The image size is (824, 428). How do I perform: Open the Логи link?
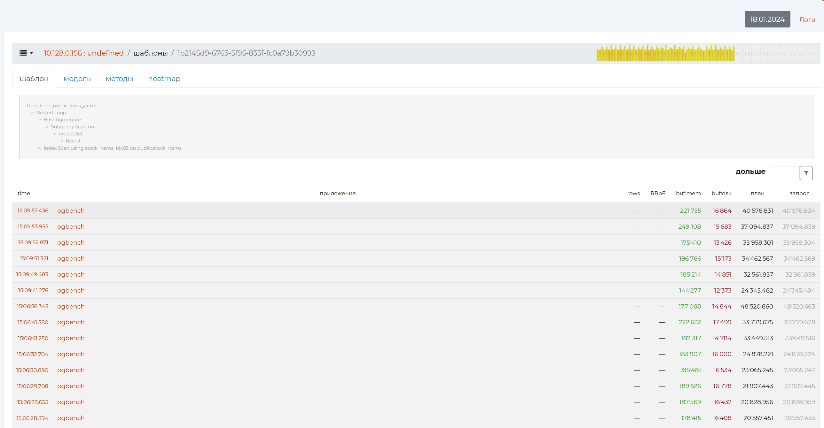click(x=807, y=20)
